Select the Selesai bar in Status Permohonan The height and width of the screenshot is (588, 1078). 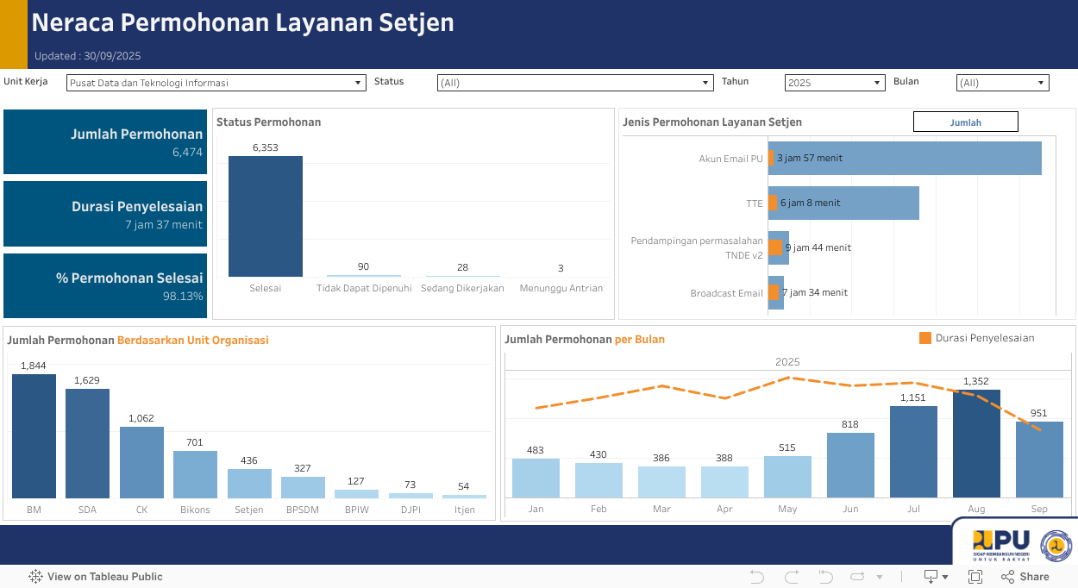pyautogui.click(x=266, y=216)
